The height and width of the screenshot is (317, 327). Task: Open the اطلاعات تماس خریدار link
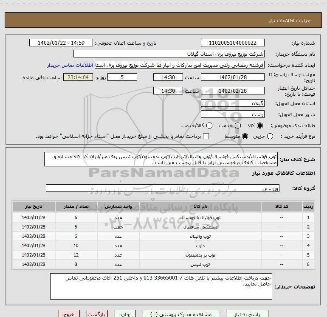click(70, 65)
